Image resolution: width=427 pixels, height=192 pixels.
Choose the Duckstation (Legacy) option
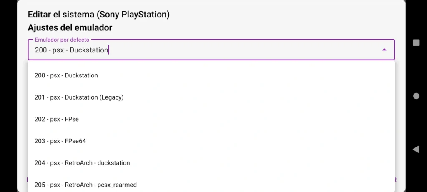79,97
